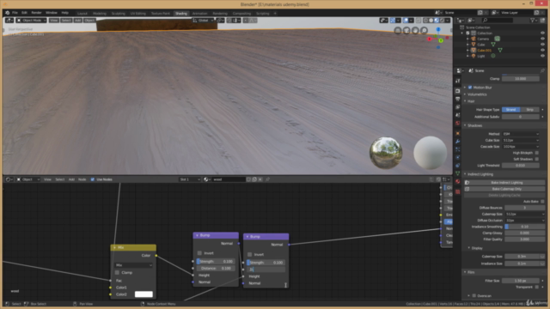
Task: Hide Cube.001 via its eye icon
Action: click(x=542, y=50)
